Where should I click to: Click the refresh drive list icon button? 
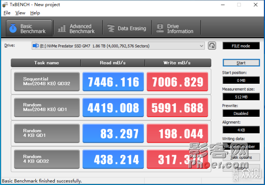point(212,46)
